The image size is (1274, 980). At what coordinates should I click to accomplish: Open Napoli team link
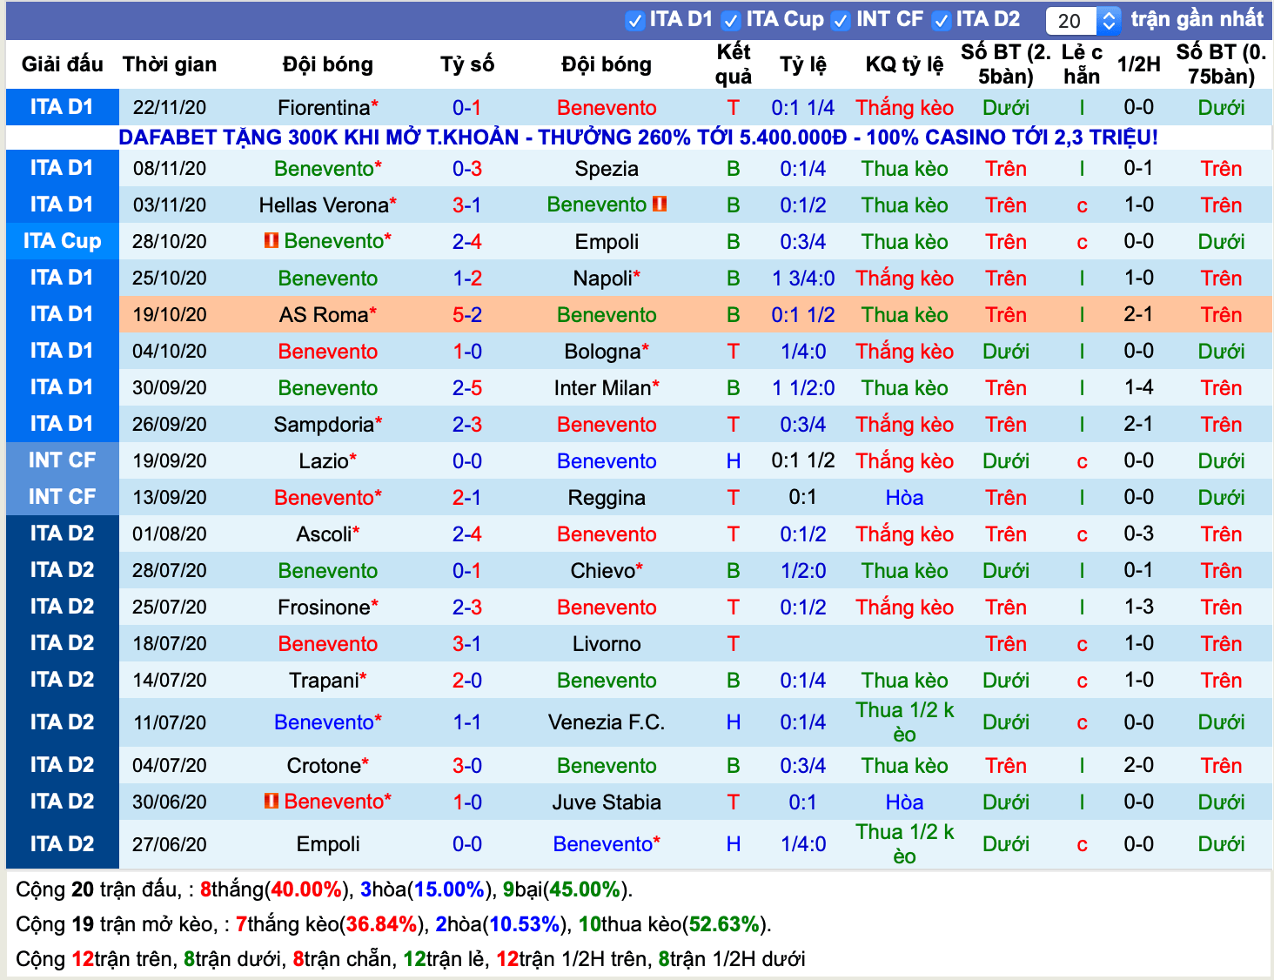pyautogui.click(x=602, y=279)
